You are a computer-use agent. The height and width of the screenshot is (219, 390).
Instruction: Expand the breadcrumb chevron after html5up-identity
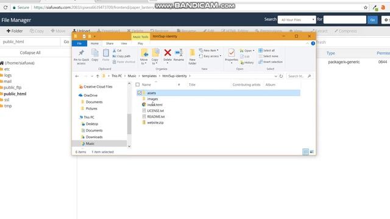click(x=190, y=76)
